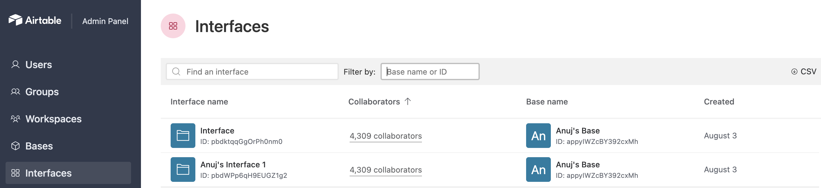Click folder icon for Anuj's Interface 1

click(183, 170)
